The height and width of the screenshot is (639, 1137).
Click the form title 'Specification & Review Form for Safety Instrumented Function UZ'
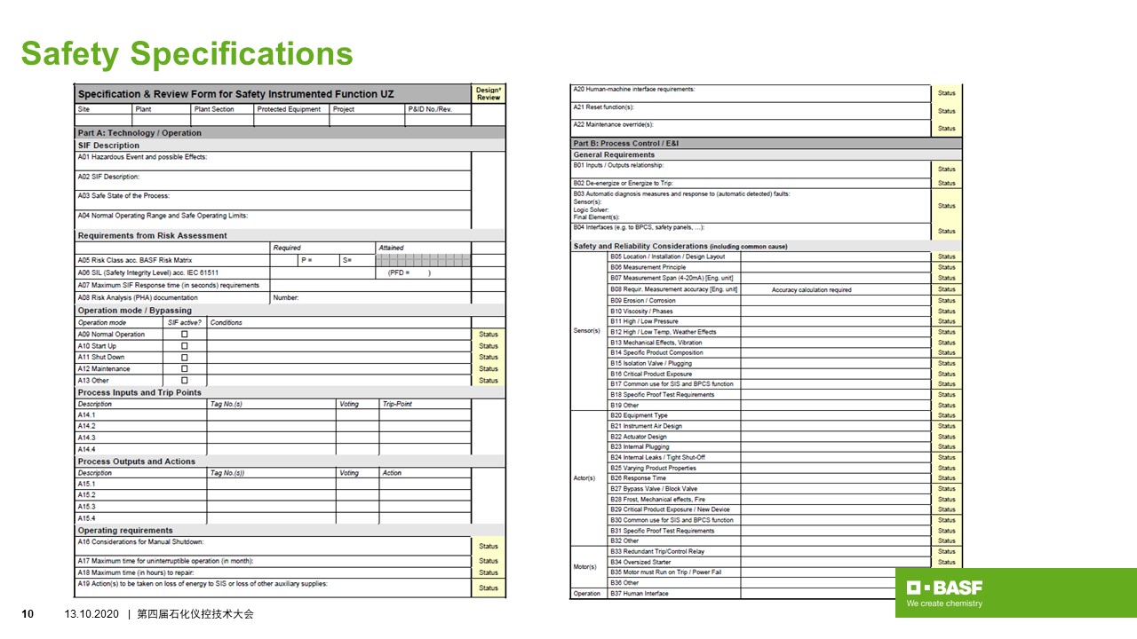235,94
